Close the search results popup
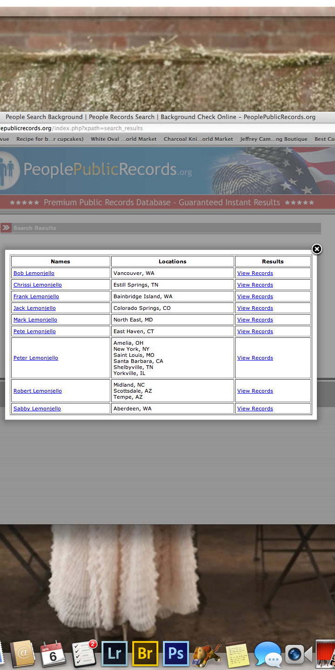The image size is (335, 670). coord(317,249)
